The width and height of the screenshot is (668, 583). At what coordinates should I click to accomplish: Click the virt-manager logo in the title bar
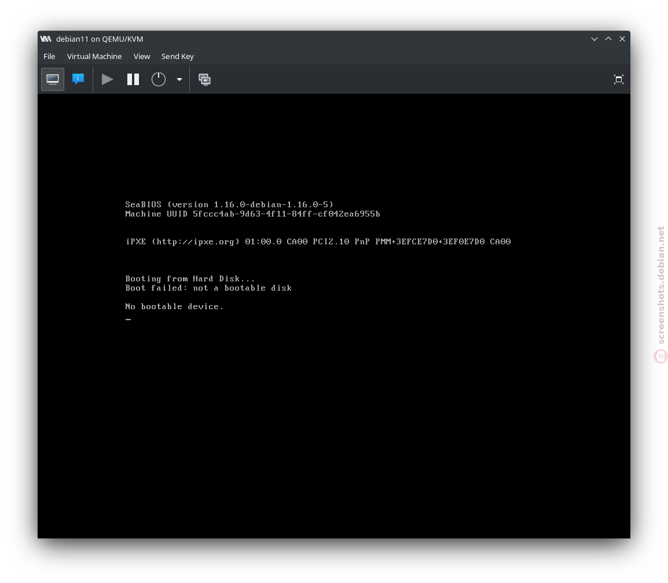pos(46,39)
